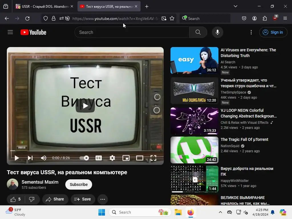292x219 pixels.
Task: Click the autoplay blocked icon
Action: coord(68,19)
